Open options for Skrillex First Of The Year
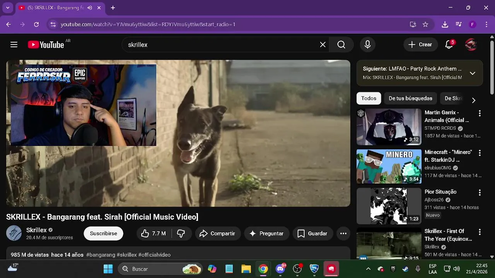Image resolution: width=495 pixels, height=278 pixels. 480,232
